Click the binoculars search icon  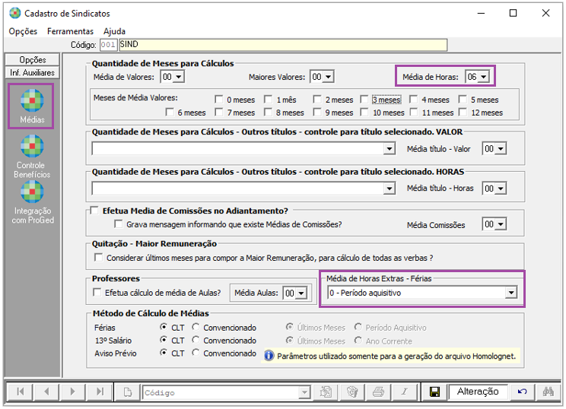tap(548, 392)
